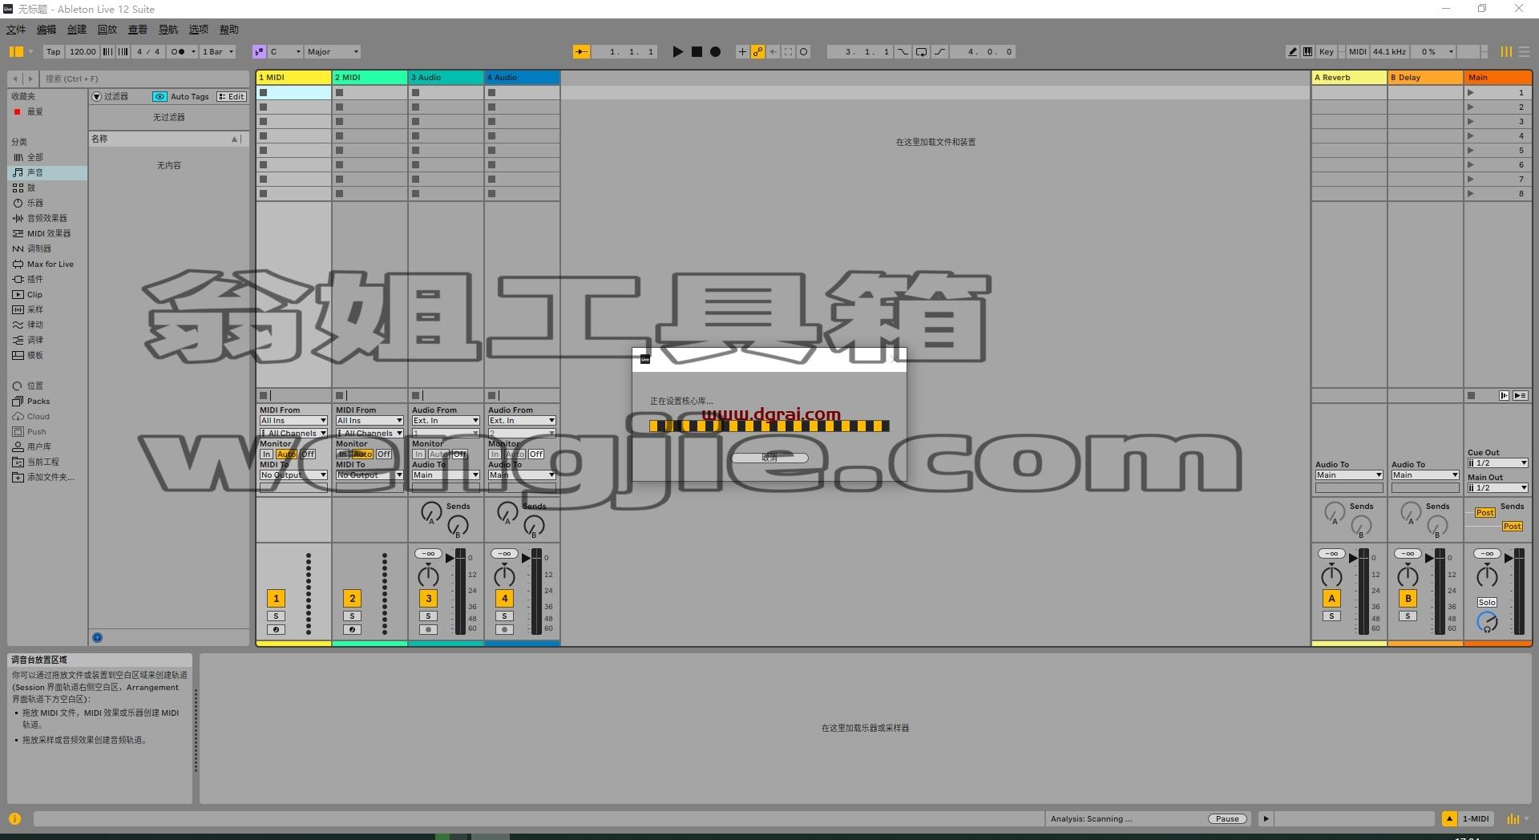The height and width of the screenshot is (840, 1539).
Task: Open the 帮助 menu
Action: pos(229,30)
